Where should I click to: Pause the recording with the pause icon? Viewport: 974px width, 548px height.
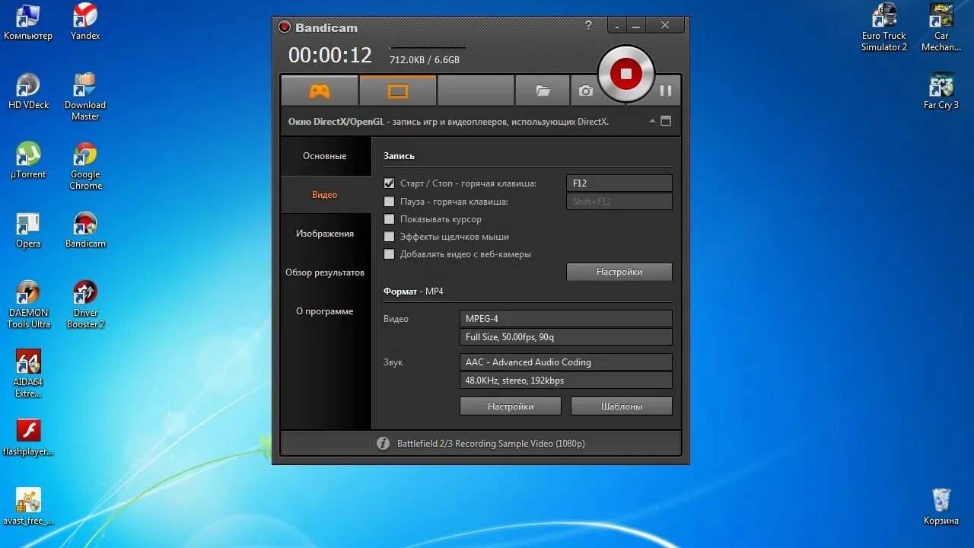[666, 91]
